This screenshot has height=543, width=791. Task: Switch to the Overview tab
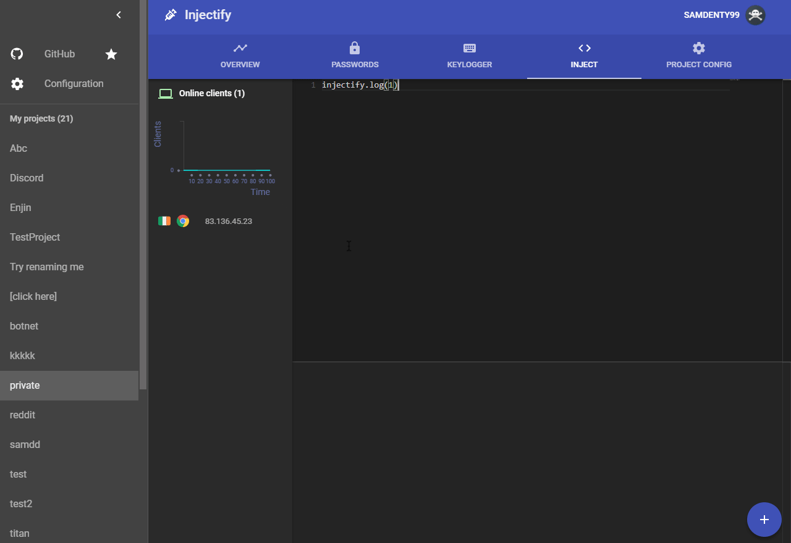[x=240, y=56]
